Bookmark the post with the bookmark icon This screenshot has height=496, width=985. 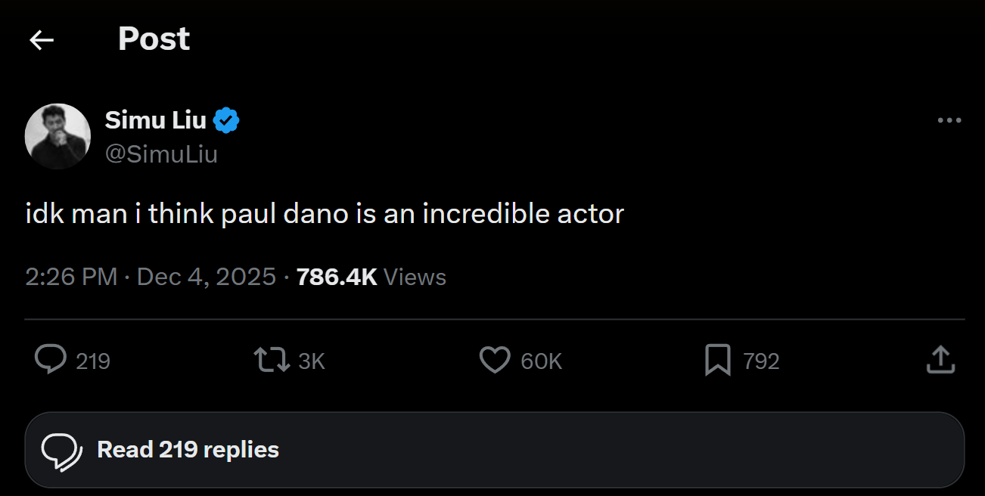(x=717, y=360)
